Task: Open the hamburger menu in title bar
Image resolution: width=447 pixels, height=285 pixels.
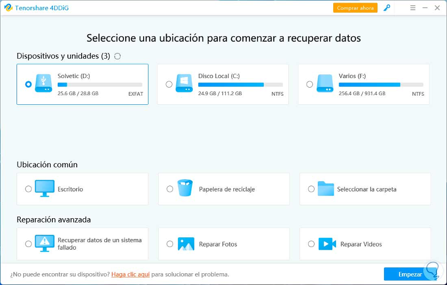Action: point(413,8)
